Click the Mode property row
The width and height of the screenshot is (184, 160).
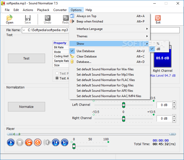[61, 52]
